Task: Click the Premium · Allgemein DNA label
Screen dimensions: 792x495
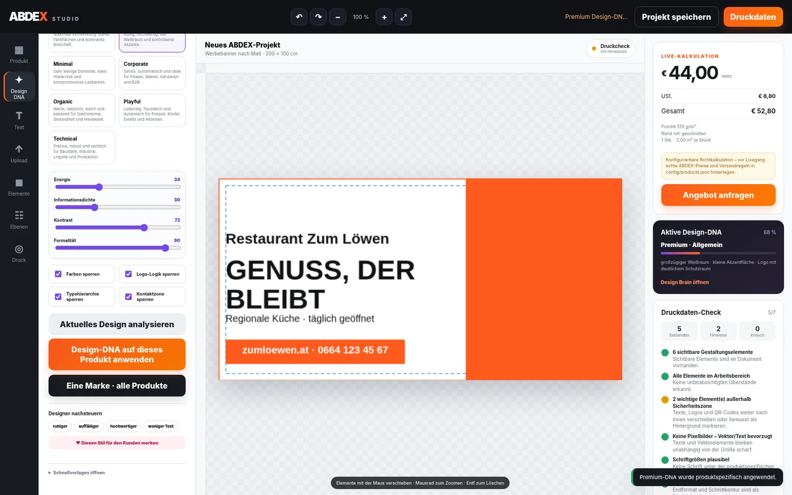Action: (691, 245)
